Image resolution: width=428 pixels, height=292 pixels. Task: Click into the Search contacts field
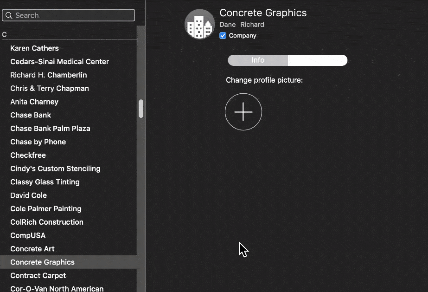(68, 15)
